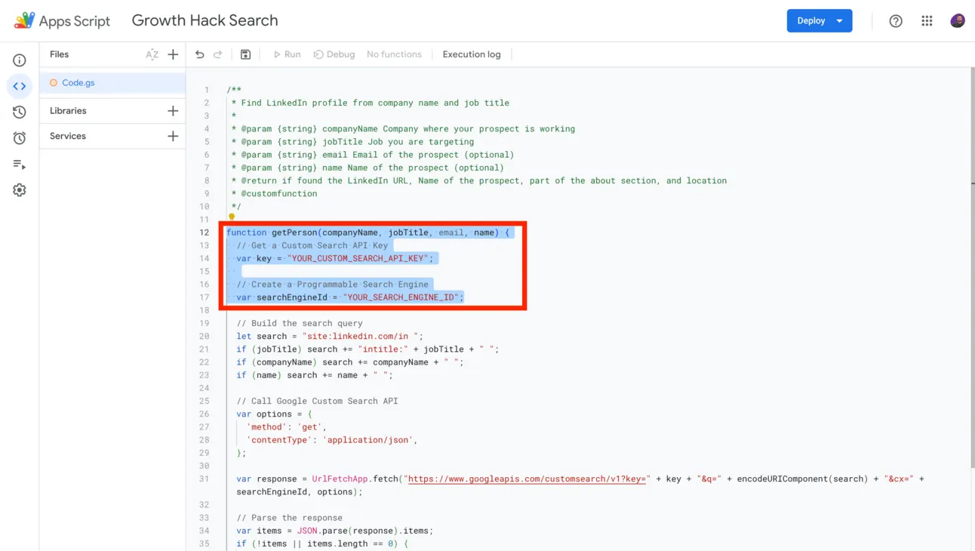Click Call Google Custom Search API comment
The height and width of the screenshot is (551, 975).
tap(317, 401)
